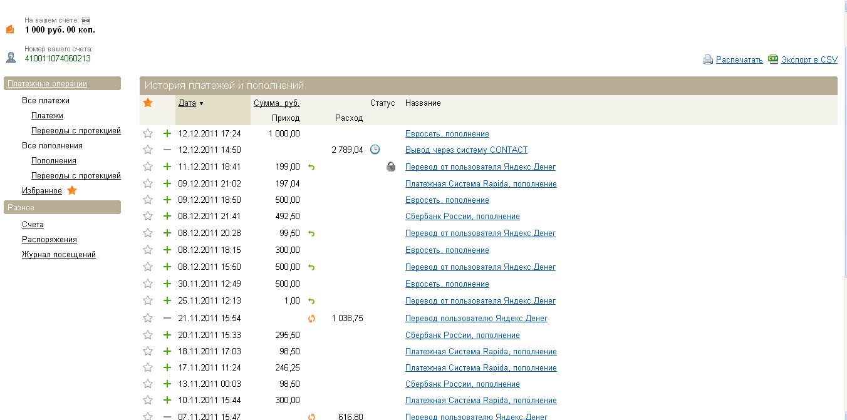
Task: Click the green arrow icon beside 199,00
Action: pos(311,167)
